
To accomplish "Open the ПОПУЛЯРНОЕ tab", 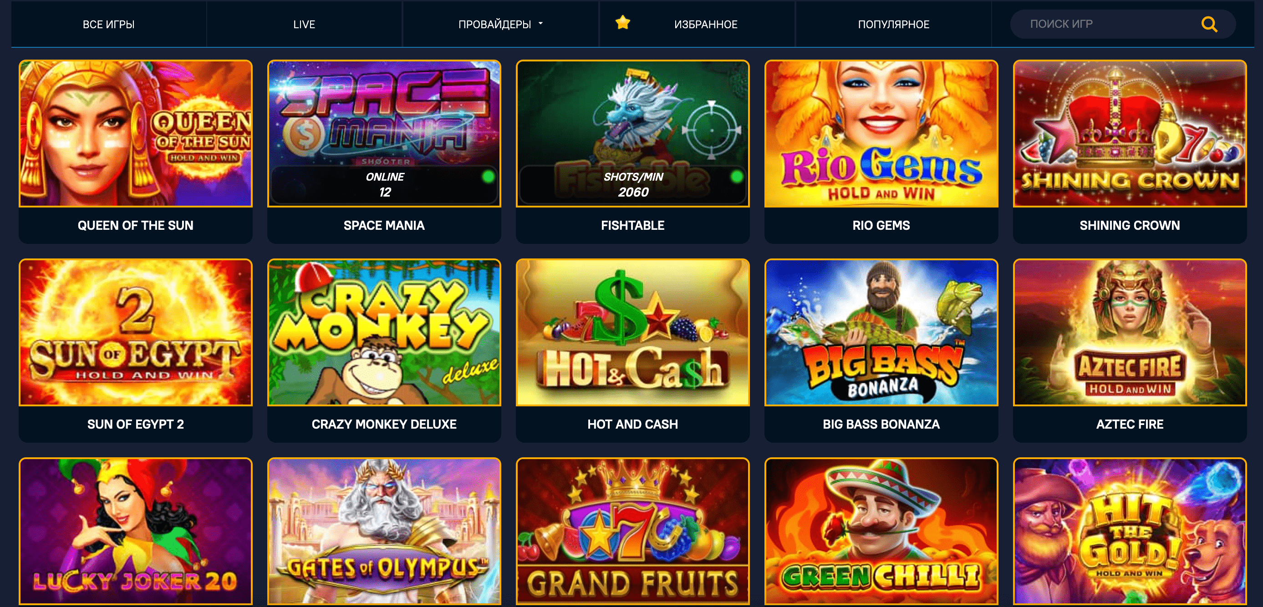I will click(893, 24).
